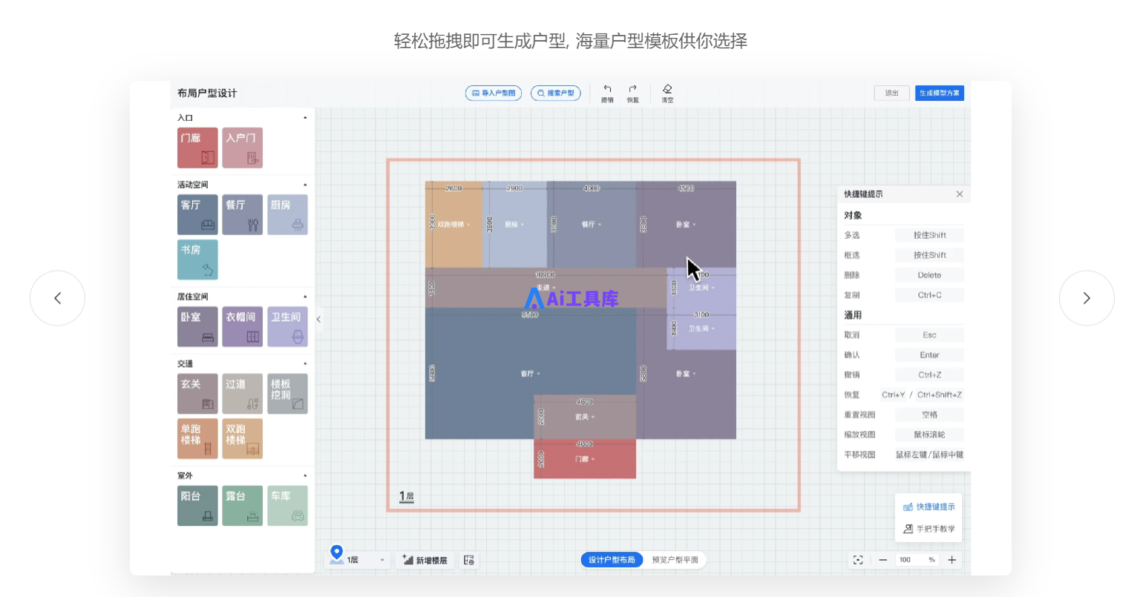Open 快捷键提示 shortcut hints link
1143x597 pixels.
pos(929,507)
